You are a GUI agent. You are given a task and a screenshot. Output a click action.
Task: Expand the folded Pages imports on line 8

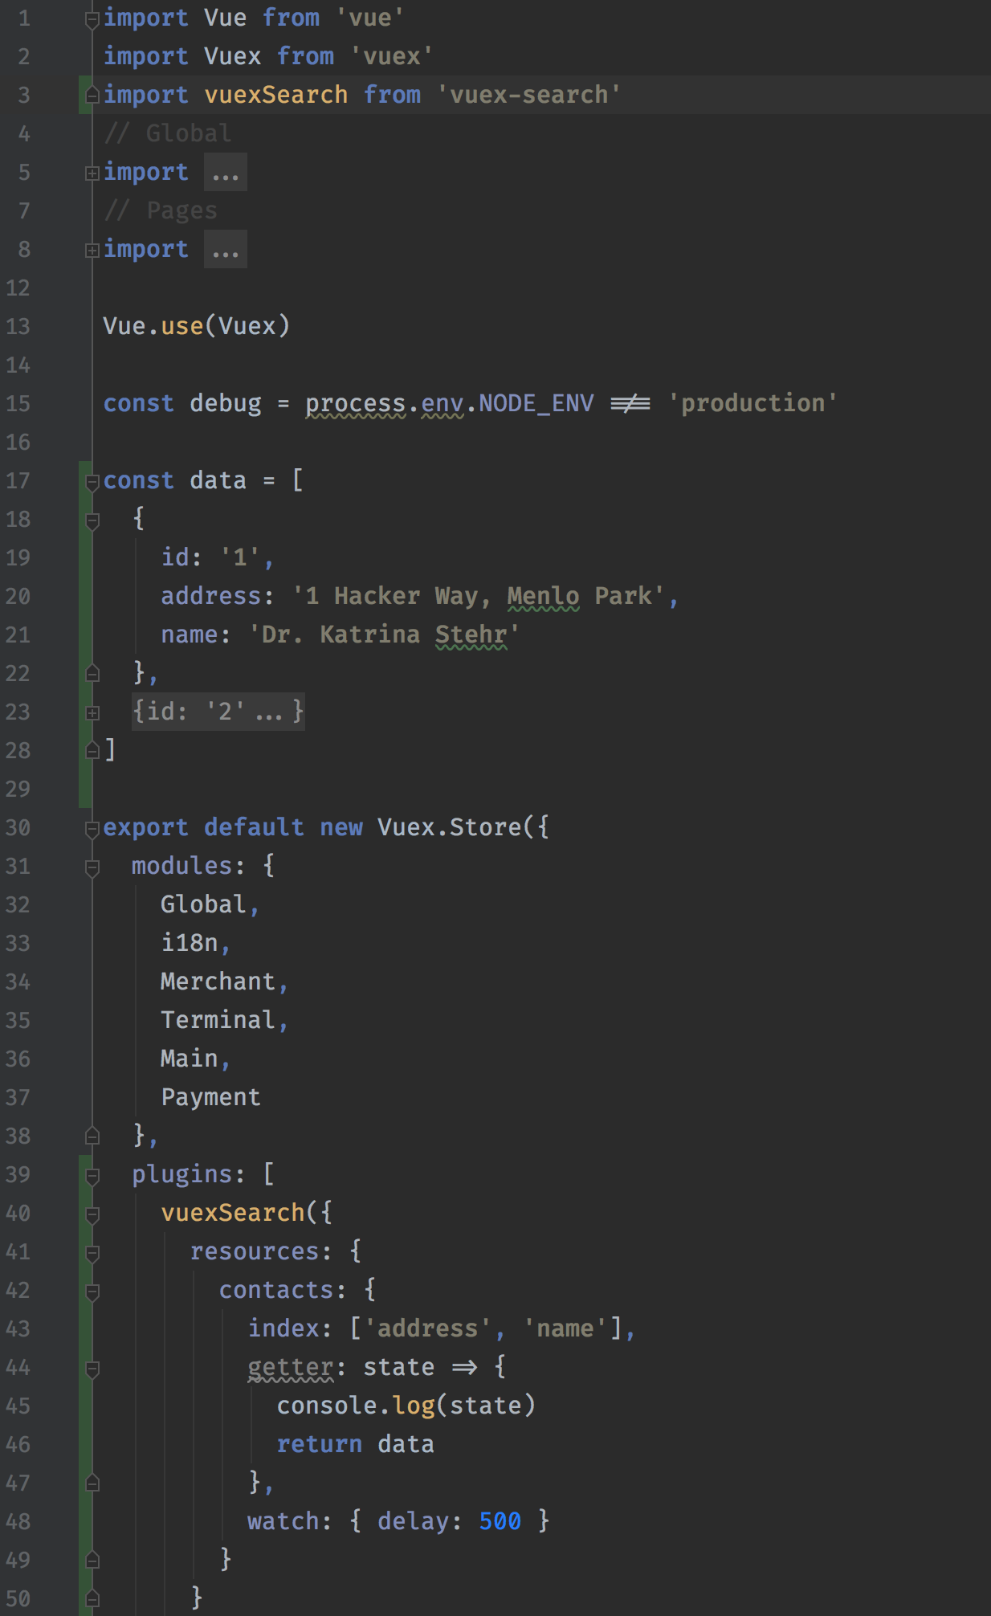[x=92, y=250]
